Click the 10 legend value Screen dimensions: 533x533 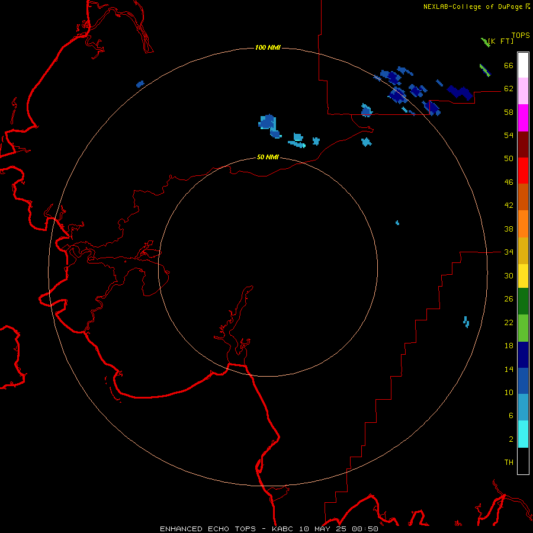pyautogui.click(x=509, y=392)
